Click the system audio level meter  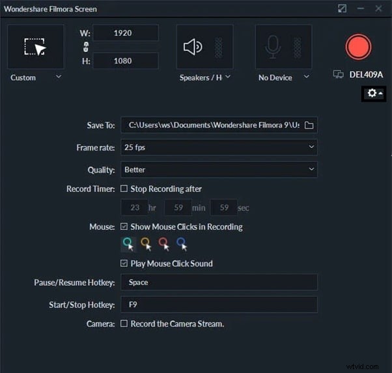(x=219, y=48)
